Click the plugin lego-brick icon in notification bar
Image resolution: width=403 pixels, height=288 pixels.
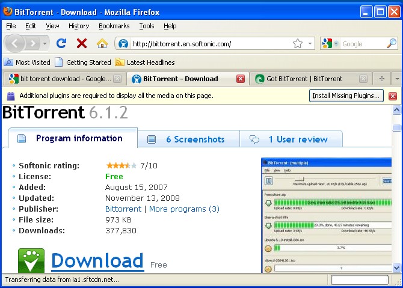coord(11,96)
